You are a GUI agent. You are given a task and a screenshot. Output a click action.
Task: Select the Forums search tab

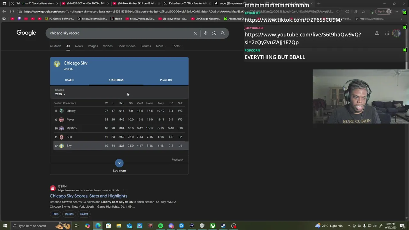[146, 46]
